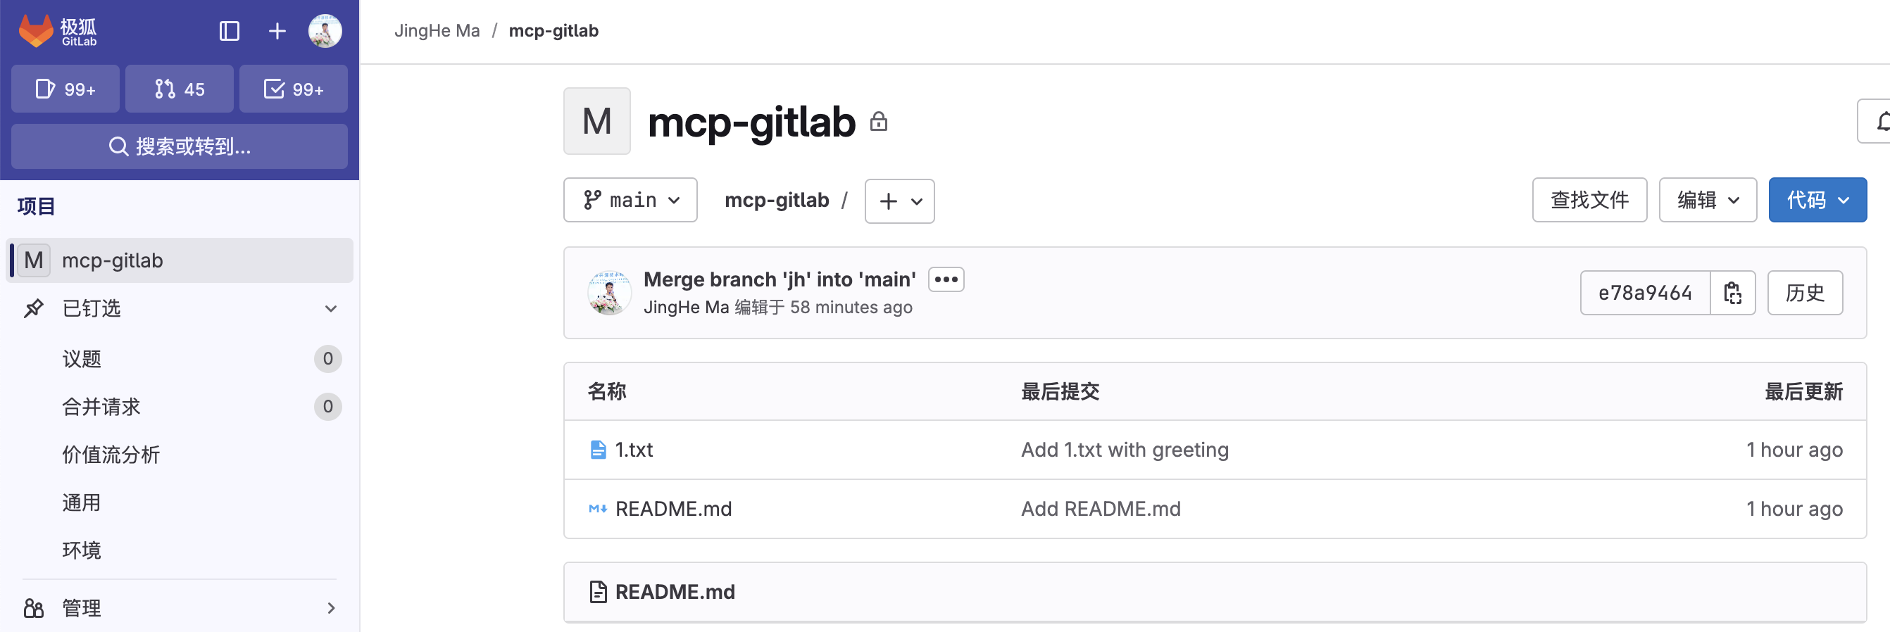Screen dimensions: 1890x632
Task: Collapse the sidebar with the panel icon
Action: pos(229,31)
